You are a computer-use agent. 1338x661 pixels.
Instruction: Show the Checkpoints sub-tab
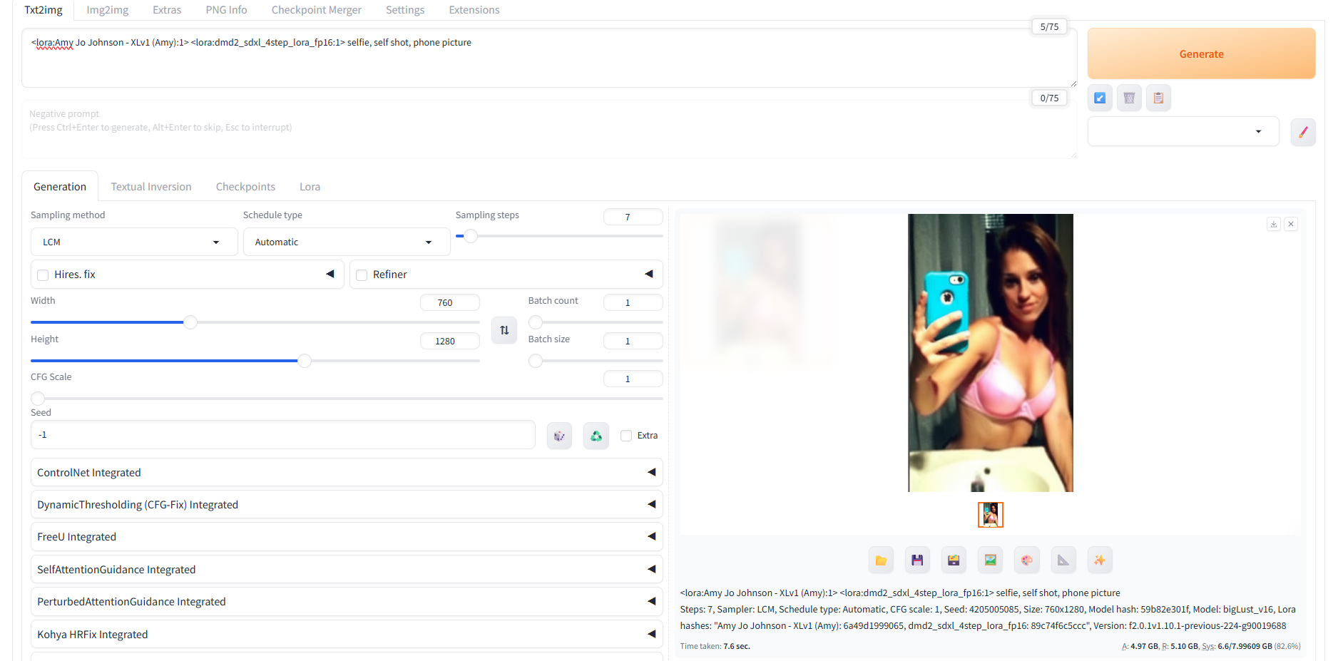tap(245, 186)
